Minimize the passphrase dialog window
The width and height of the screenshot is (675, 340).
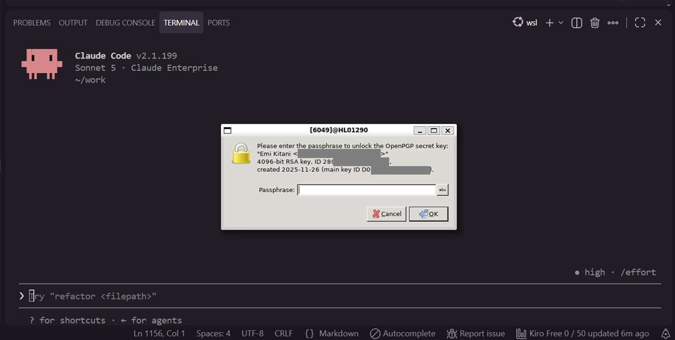coord(420,130)
